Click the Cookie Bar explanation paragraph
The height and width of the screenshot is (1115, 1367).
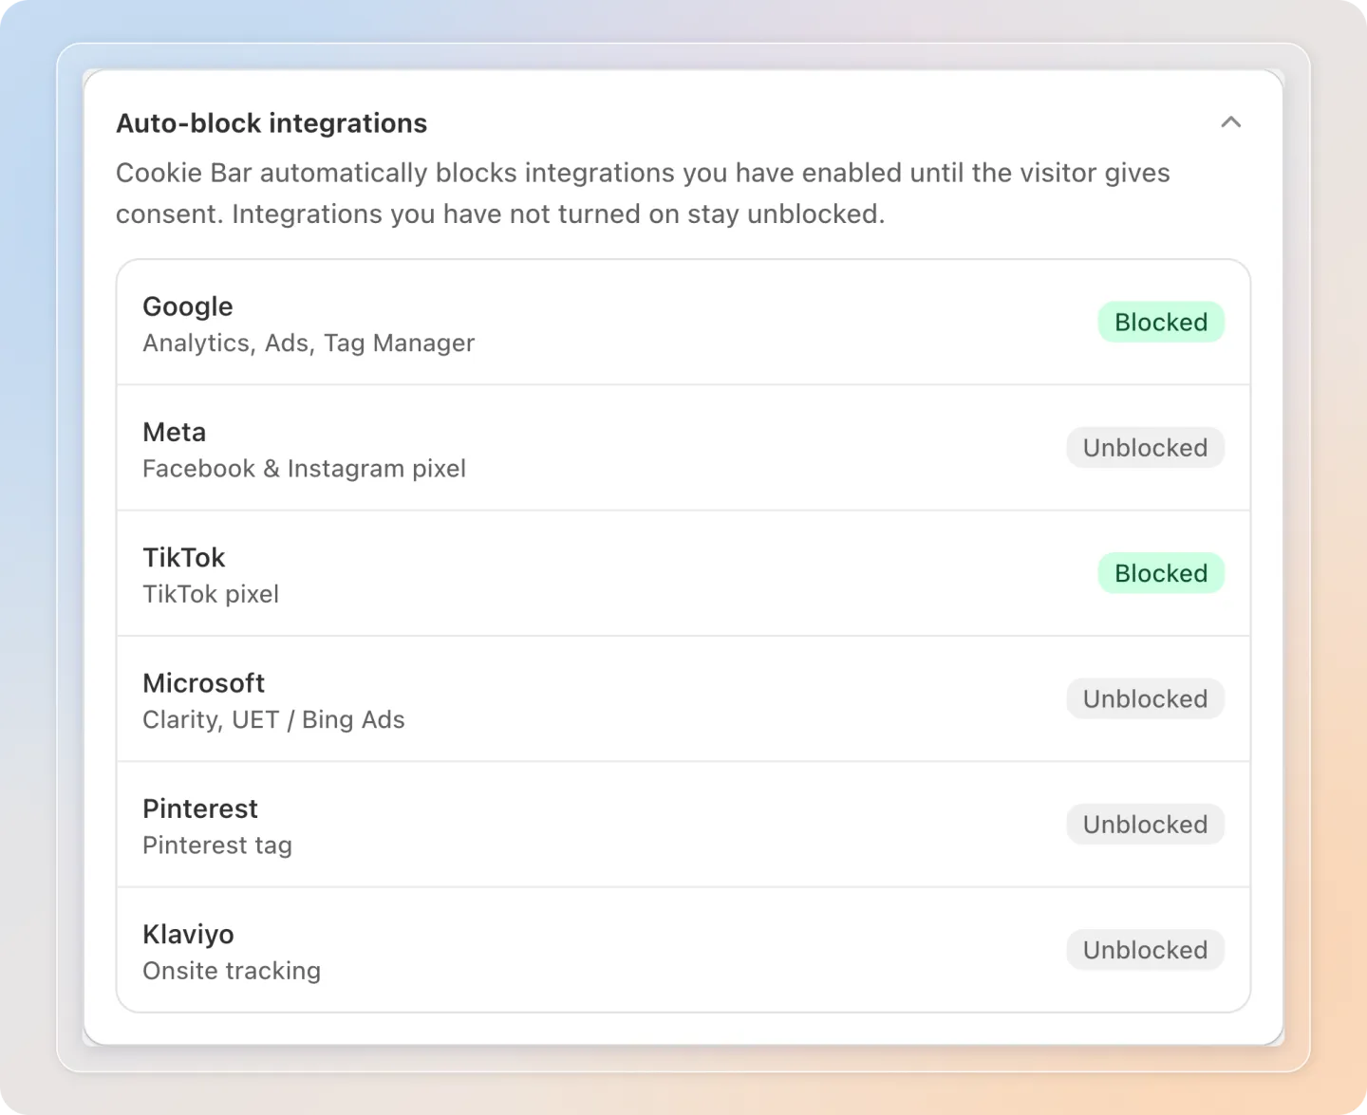[x=643, y=194]
